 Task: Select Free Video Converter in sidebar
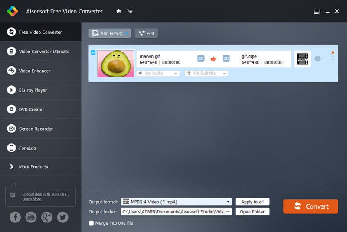coord(40,32)
